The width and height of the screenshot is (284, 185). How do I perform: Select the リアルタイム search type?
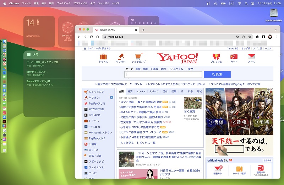176,69
